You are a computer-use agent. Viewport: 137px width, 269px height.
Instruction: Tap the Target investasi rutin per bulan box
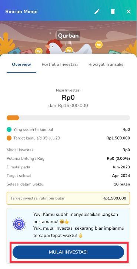(68, 198)
